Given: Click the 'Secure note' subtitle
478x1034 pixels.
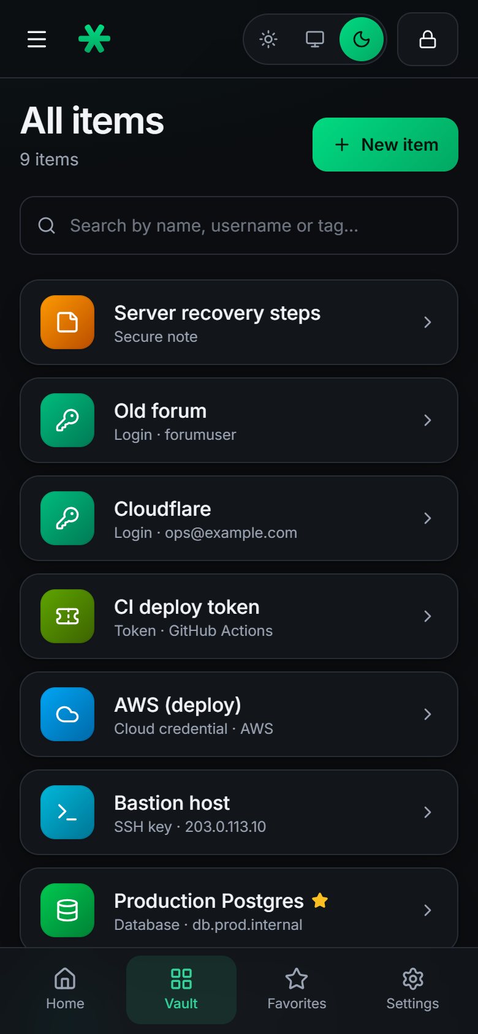Looking at the screenshot, I should 156,337.
